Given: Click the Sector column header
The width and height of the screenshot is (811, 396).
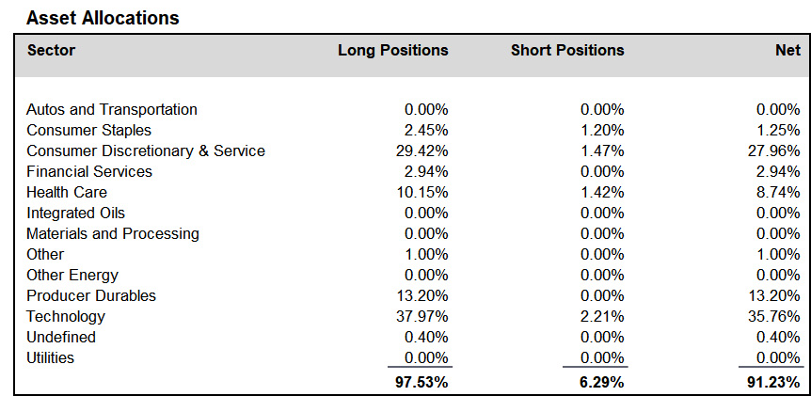Looking at the screenshot, I should pyautogui.click(x=51, y=50).
